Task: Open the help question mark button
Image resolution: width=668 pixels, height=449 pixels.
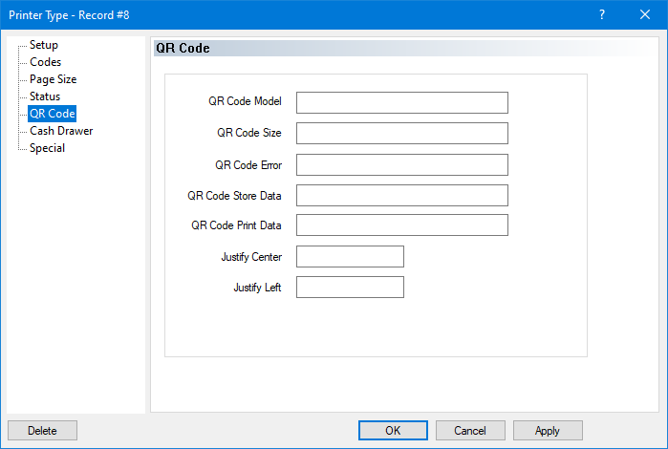Action: [x=602, y=14]
